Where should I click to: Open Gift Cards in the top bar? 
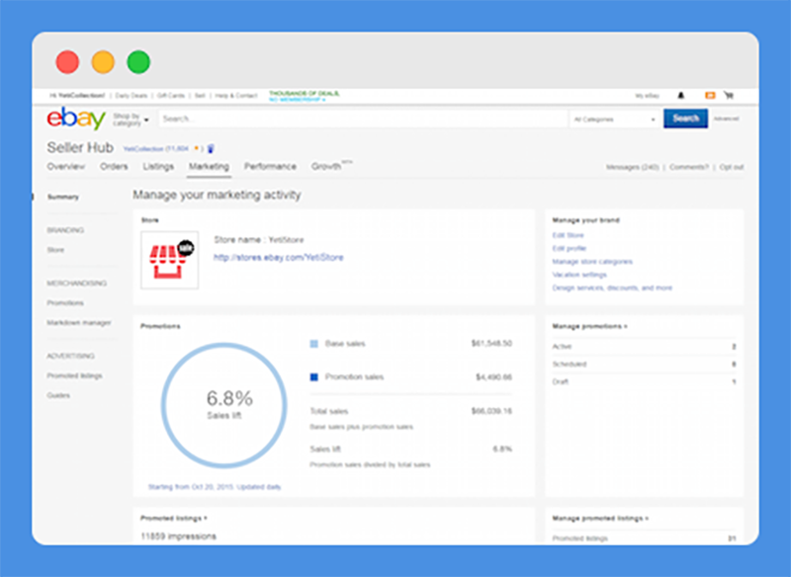[170, 95]
